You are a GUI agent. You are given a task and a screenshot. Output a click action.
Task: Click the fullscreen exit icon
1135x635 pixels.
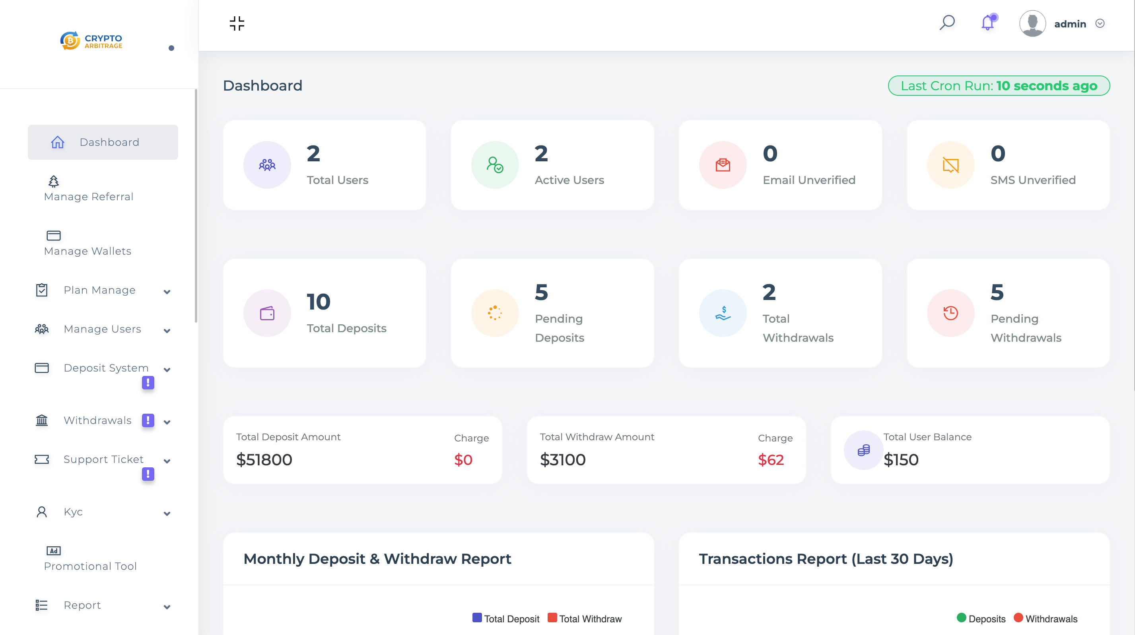coord(237,23)
